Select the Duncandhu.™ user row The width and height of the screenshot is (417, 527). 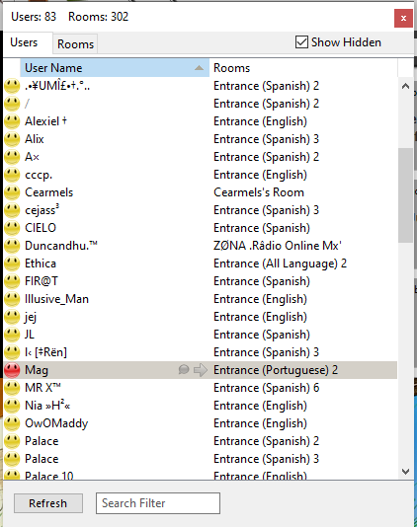click(x=201, y=246)
